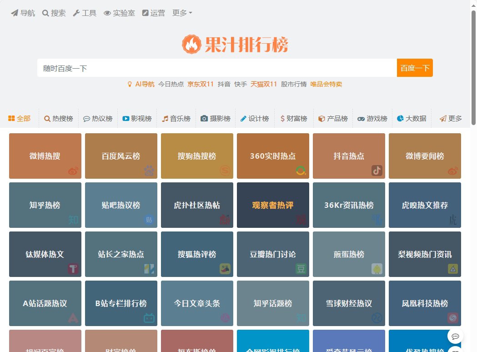
Task: Open the feedback chat bubble at bottom right
Action: (455, 336)
